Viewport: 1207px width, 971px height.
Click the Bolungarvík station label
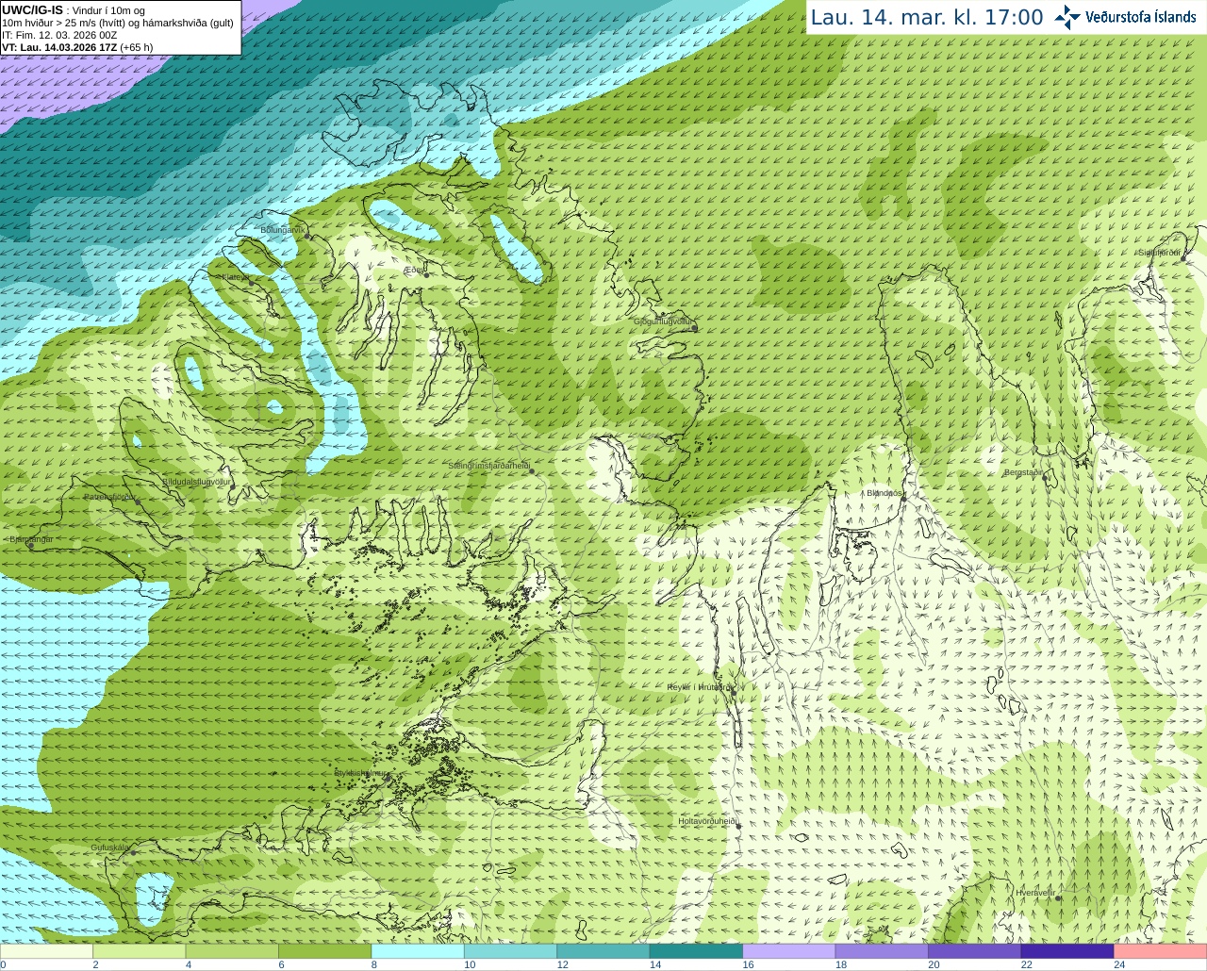pyautogui.click(x=284, y=230)
